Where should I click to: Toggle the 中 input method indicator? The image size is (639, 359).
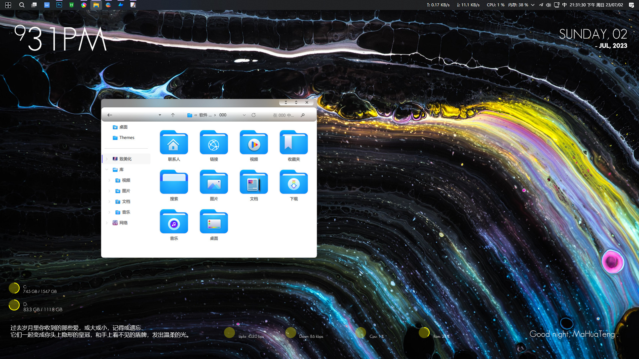(564, 5)
